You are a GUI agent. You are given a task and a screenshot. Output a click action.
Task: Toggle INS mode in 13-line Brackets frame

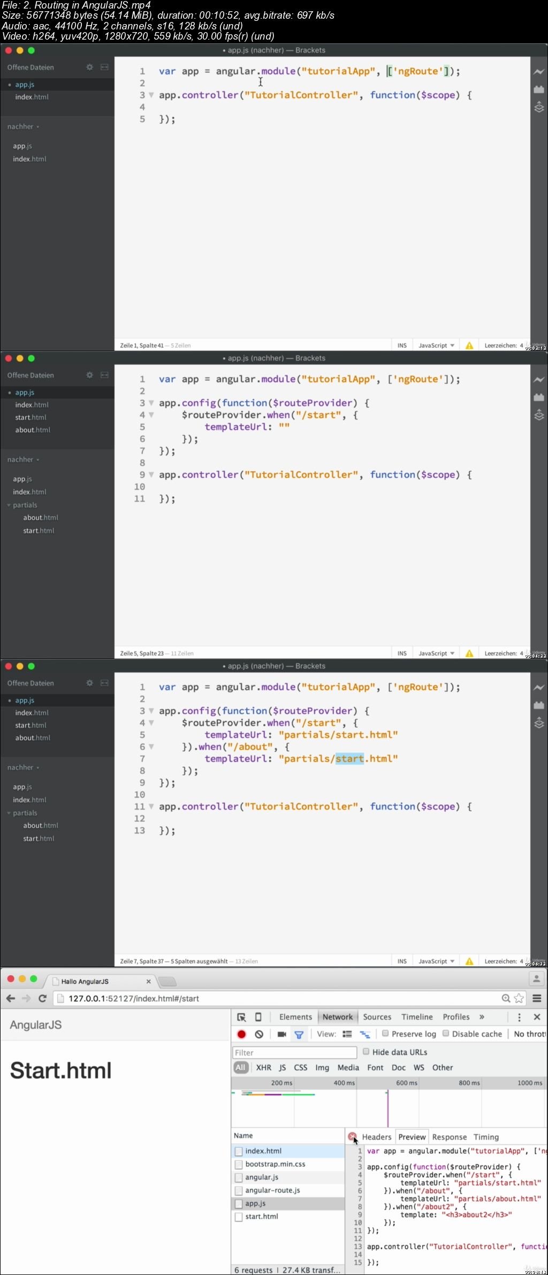(x=402, y=962)
